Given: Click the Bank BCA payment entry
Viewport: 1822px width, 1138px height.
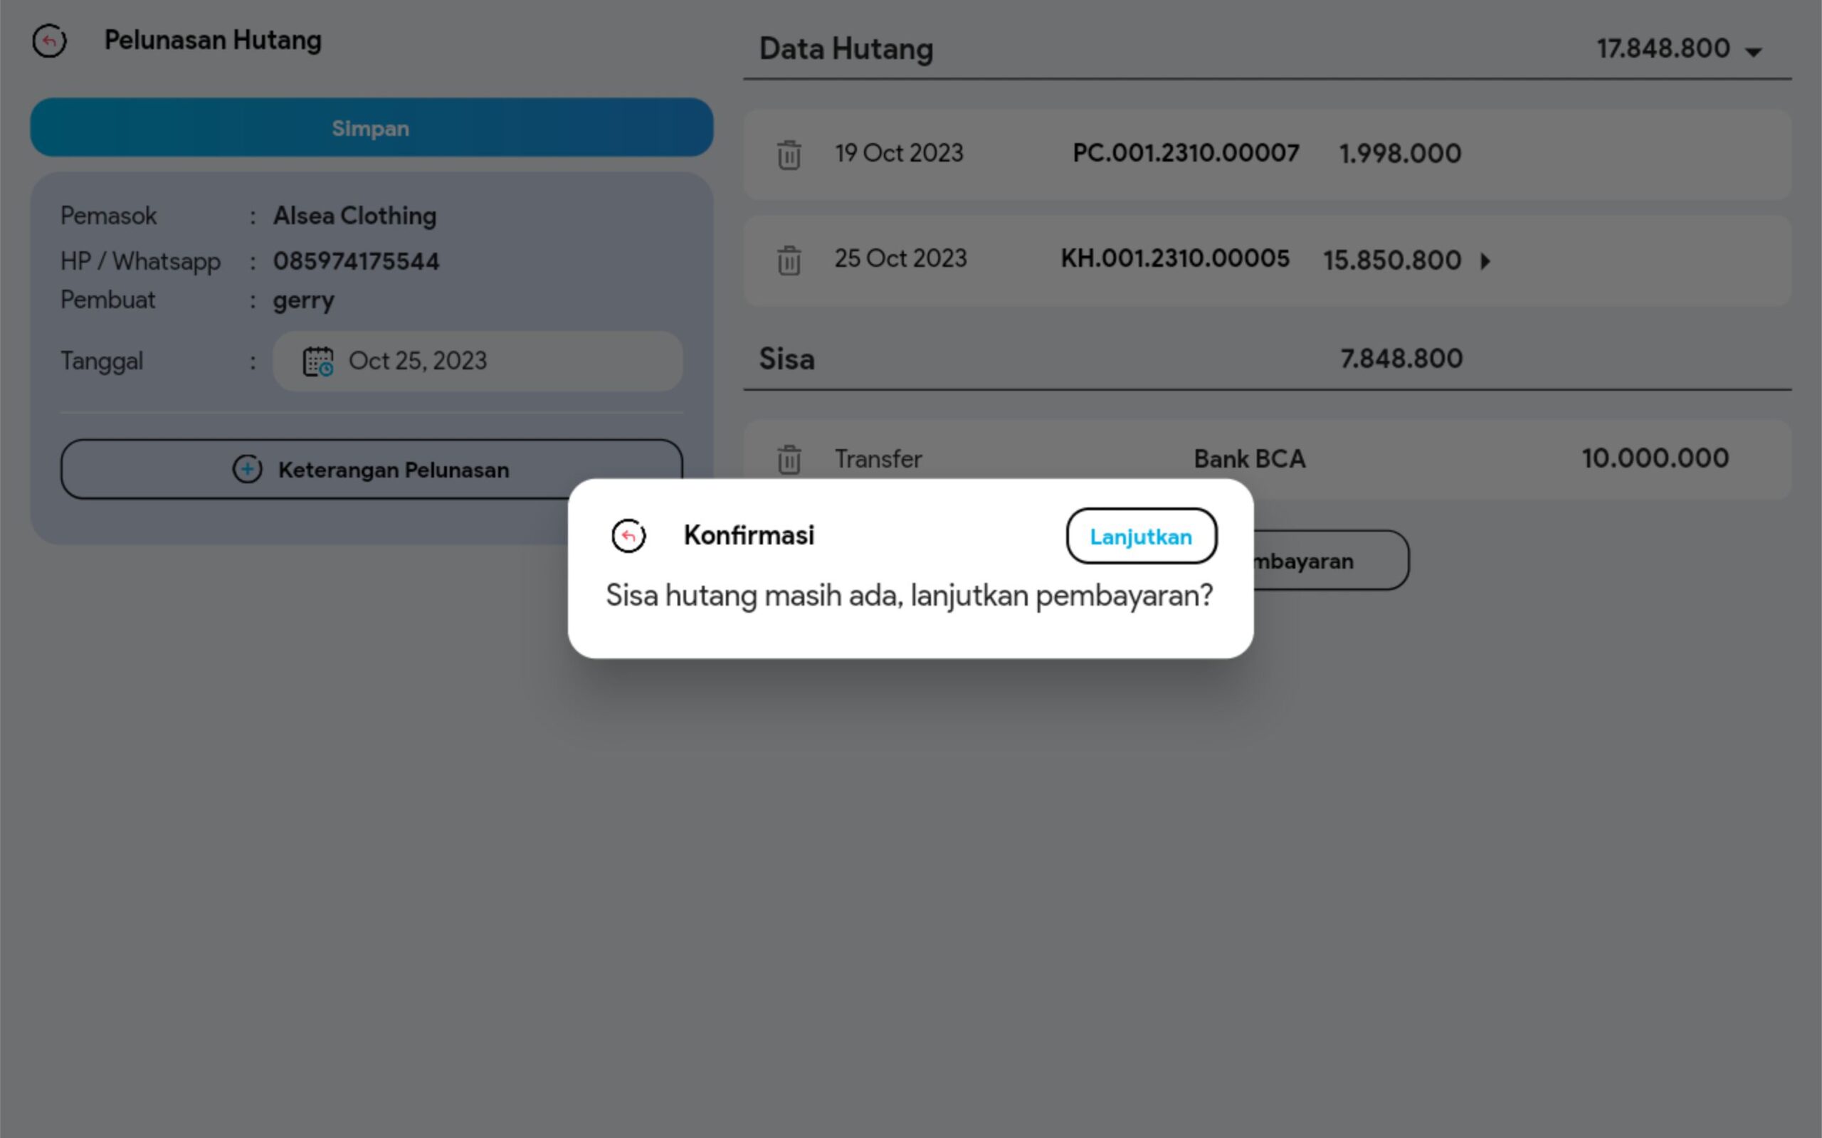Looking at the screenshot, I should [1249, 459].
